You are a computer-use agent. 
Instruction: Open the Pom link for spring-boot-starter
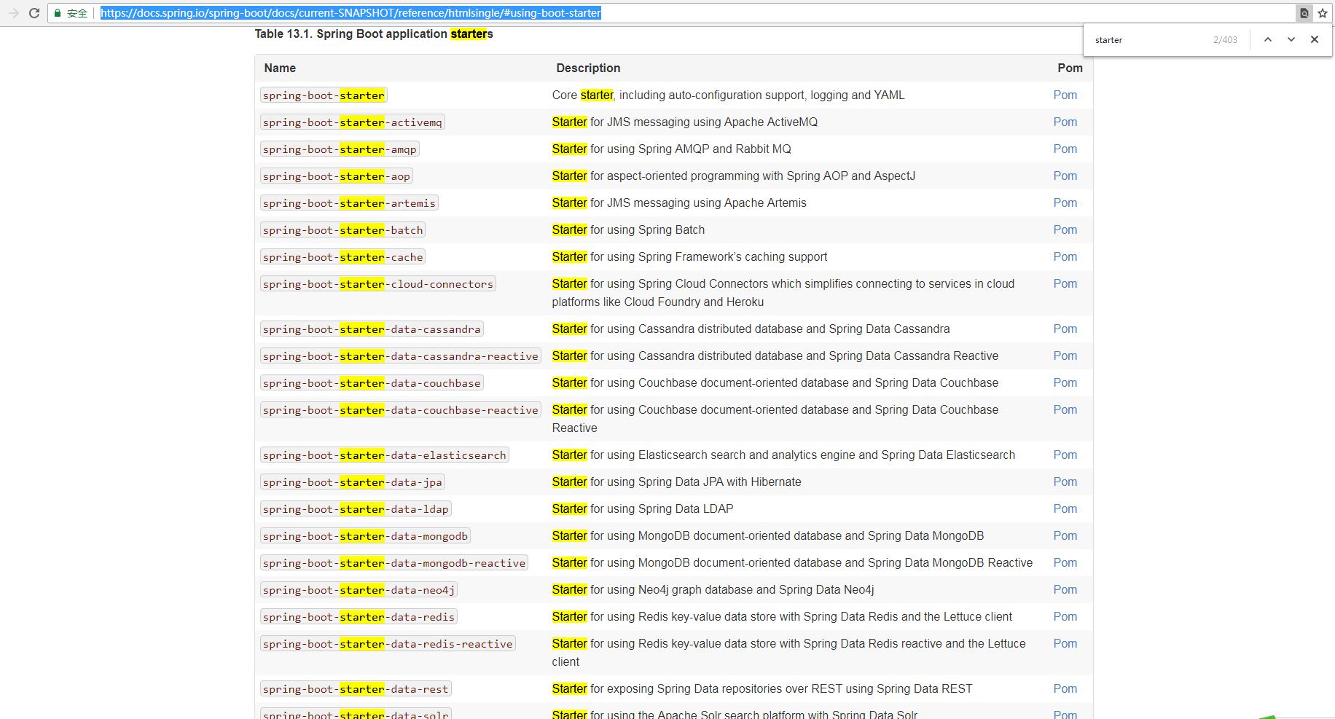pyautogui.click(x=1065, y=95)
